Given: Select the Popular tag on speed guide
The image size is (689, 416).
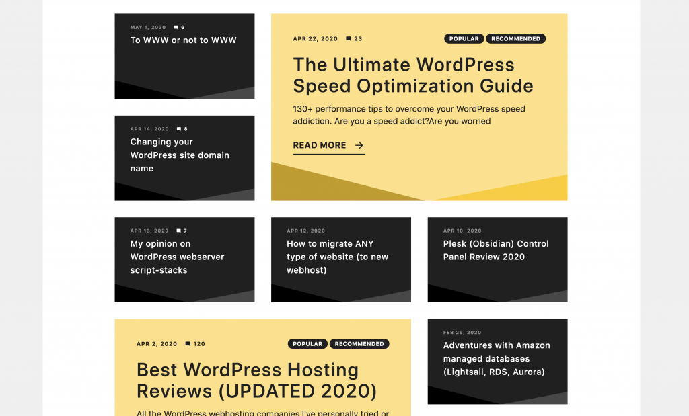Looking at the screenshot, I should 464,39.
